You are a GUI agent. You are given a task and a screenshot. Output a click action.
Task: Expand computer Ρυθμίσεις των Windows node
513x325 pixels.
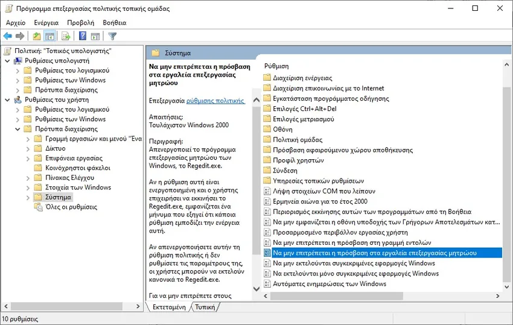click(x=18, y=80)
